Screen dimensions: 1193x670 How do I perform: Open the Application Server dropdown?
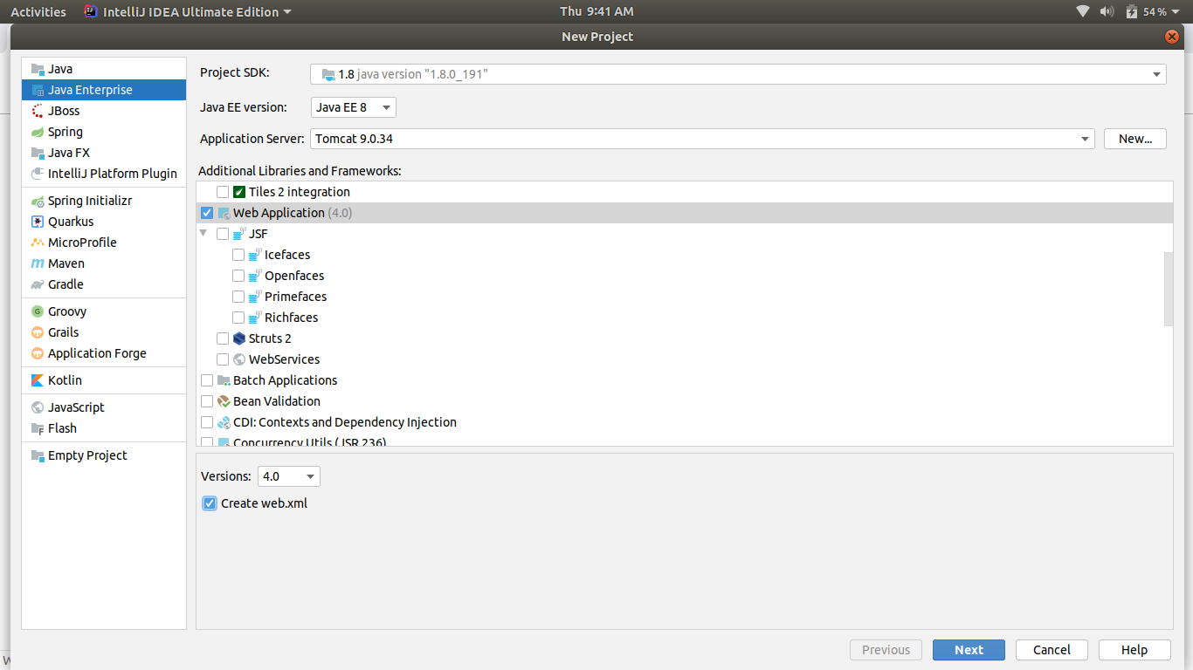coord(702,139)
